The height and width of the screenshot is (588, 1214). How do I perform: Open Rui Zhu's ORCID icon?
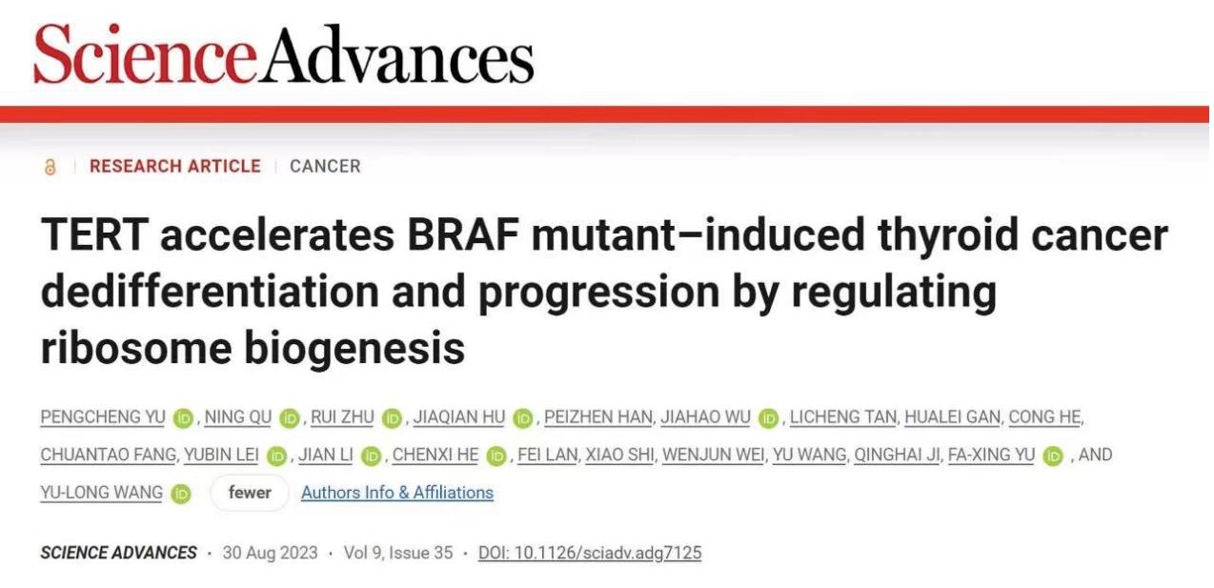(x=392, y=417)
